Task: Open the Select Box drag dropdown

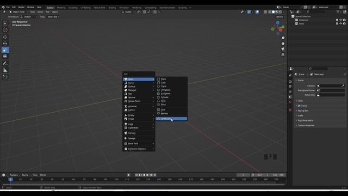Action: point(53,17)
